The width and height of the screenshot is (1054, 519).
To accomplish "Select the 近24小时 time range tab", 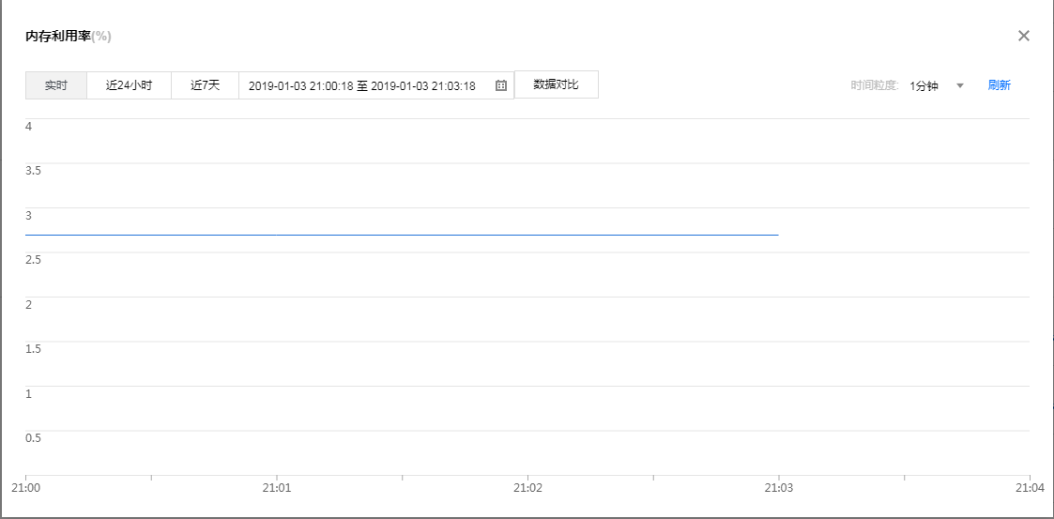I will [x=129, y=85].
